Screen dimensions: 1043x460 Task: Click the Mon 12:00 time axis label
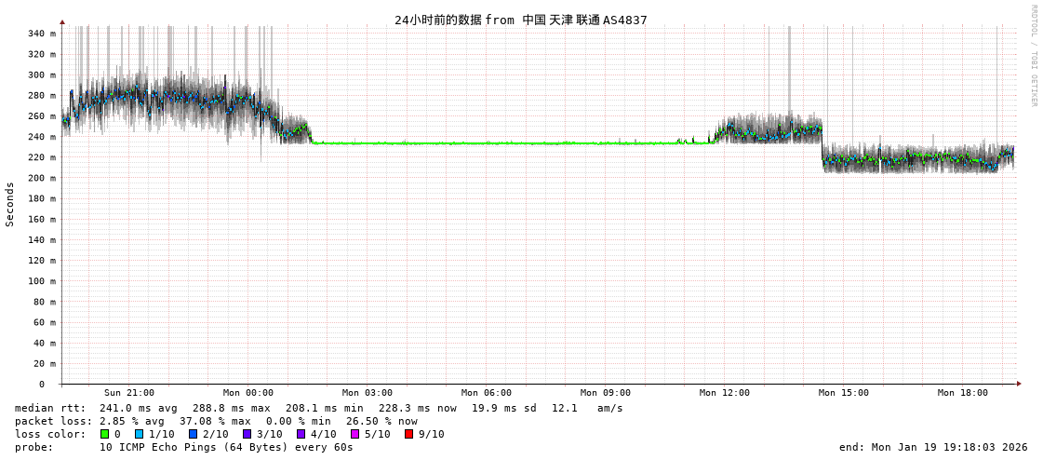[725, 393]
